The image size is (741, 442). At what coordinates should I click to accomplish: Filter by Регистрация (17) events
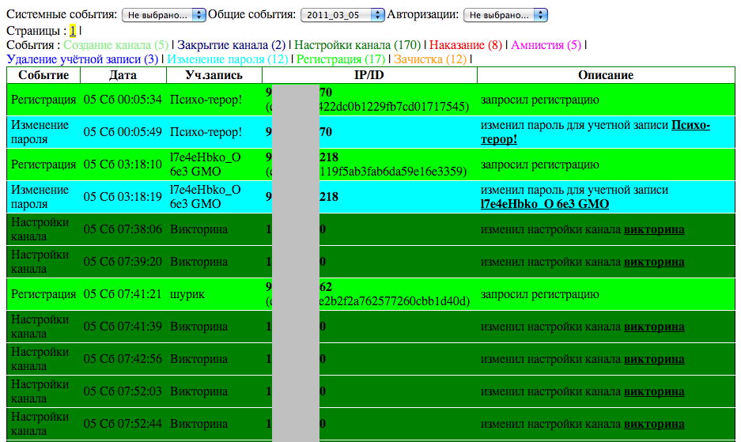[341, 59]
